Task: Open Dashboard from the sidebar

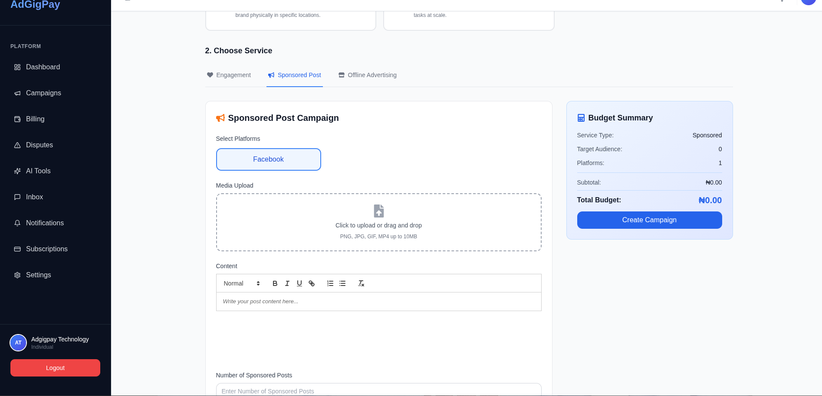Action: (56, 67)
